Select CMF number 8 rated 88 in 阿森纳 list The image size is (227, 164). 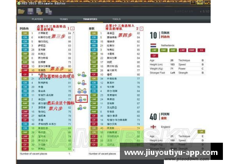point(46,58)
